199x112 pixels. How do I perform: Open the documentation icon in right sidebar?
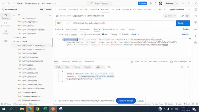tap(196, 16)
